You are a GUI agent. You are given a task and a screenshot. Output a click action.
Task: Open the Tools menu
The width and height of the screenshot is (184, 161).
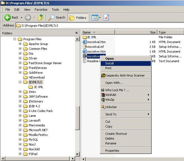pos(55,10)
